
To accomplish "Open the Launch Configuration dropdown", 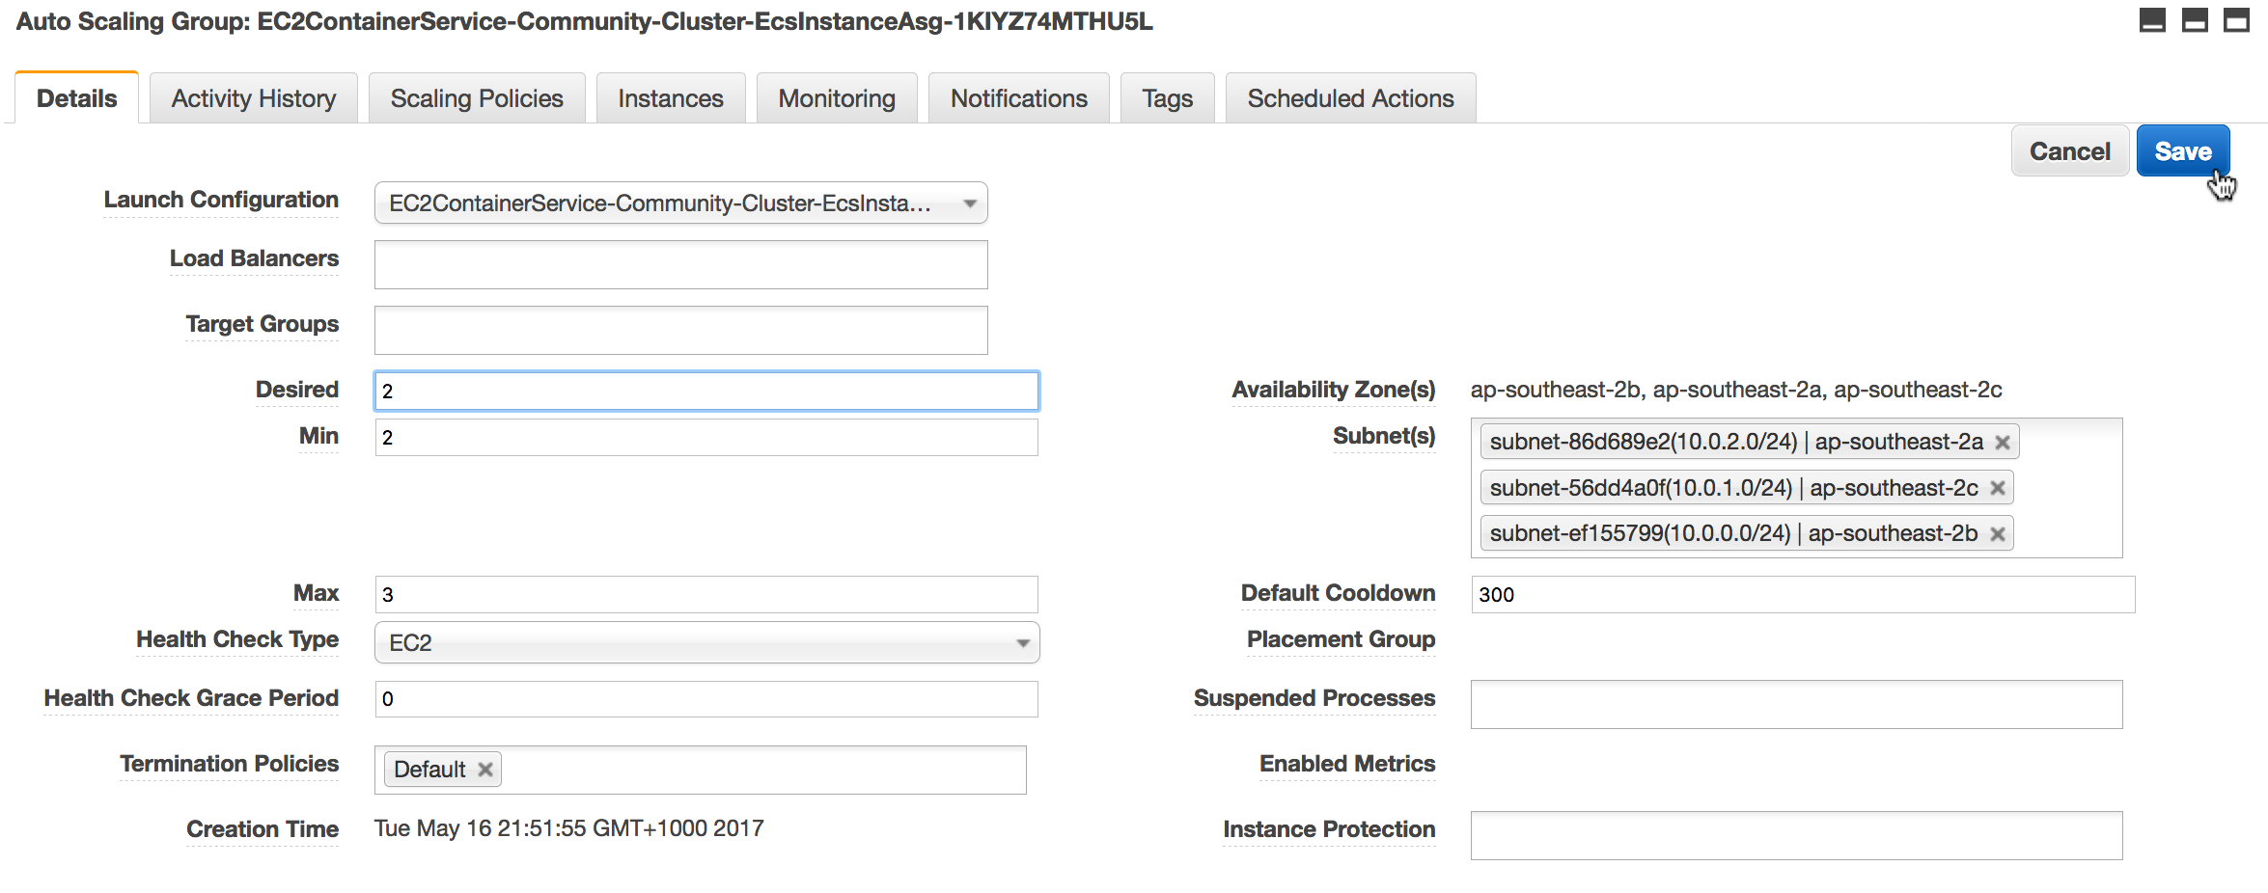I will 680,203.
